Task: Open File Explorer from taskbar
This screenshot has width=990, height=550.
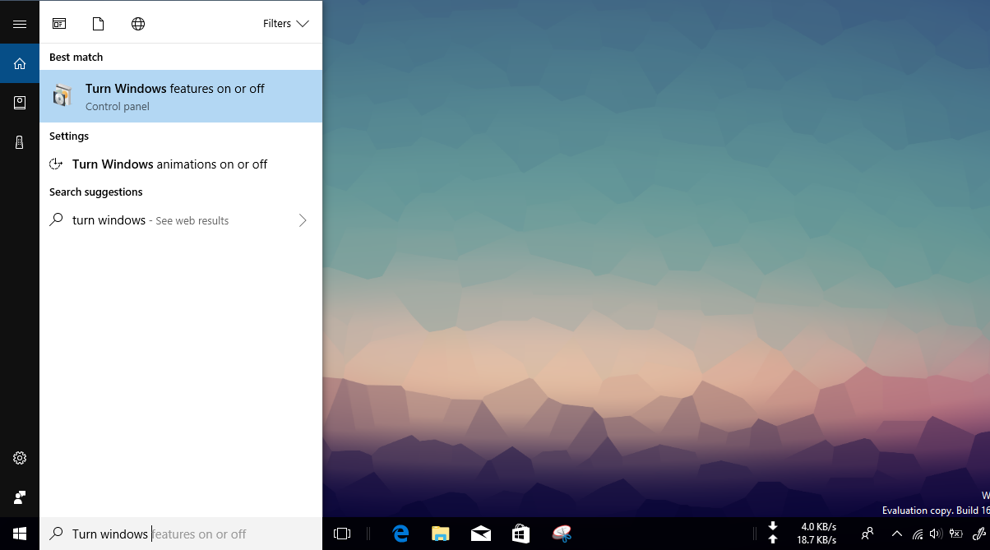Action: pyautogui.click(x=441, y=534)
